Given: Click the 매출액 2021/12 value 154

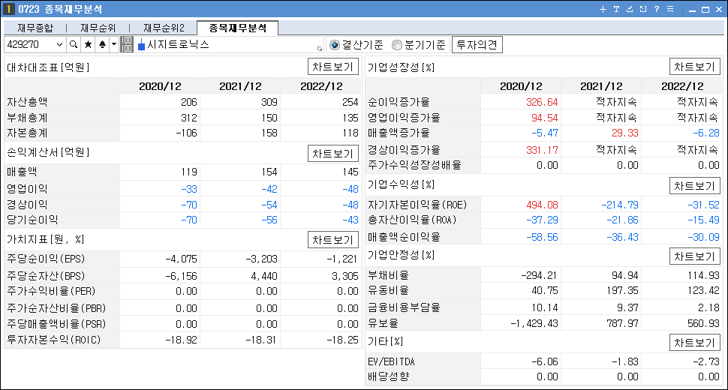Looking at the screenshot, I should [x=269, y=172].
